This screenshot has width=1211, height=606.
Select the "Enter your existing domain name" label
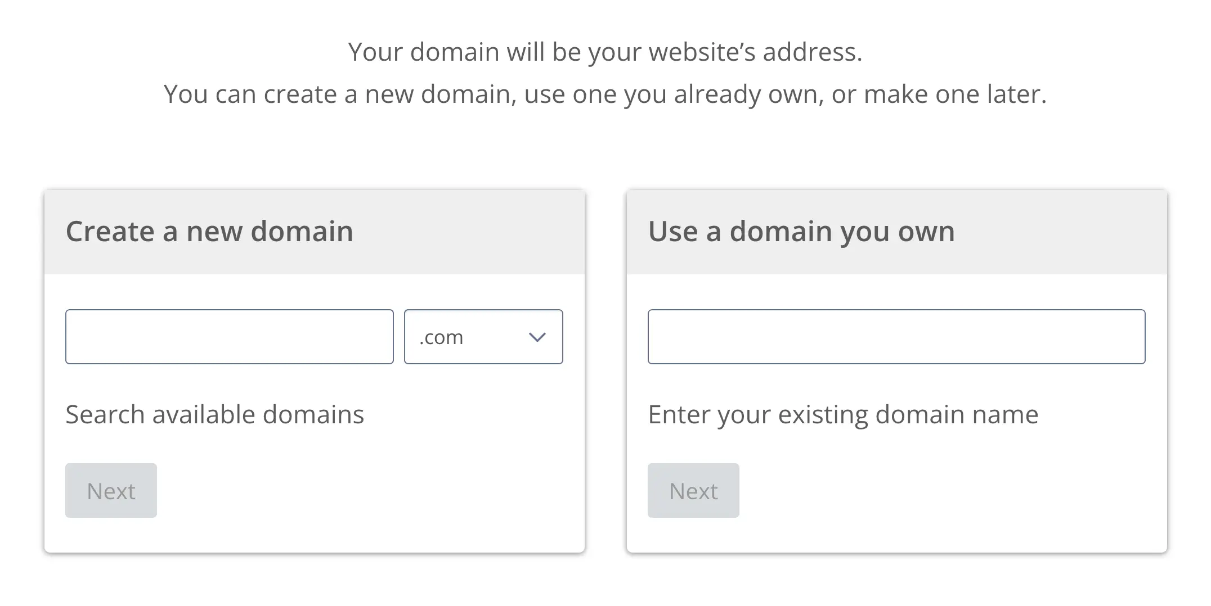(843, 415)
